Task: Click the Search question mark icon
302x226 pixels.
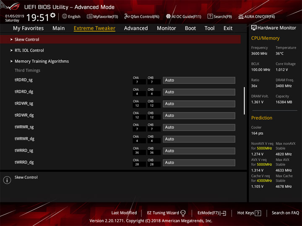Action: point(210,16)
